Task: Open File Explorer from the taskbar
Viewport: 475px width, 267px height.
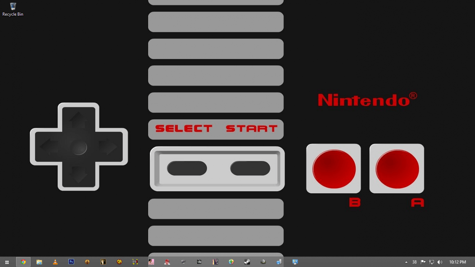Action: point(39,262)
